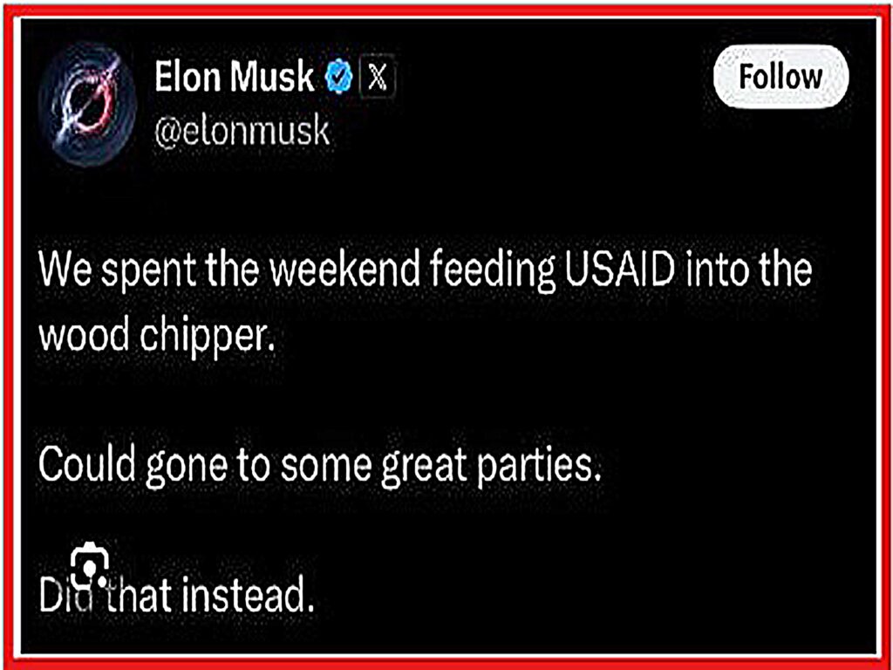Click the word spent in the tweet
Screen dimensions: 893x670
point(151,272)
